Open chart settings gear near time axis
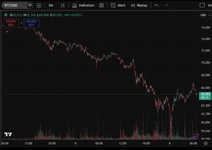 206,143
